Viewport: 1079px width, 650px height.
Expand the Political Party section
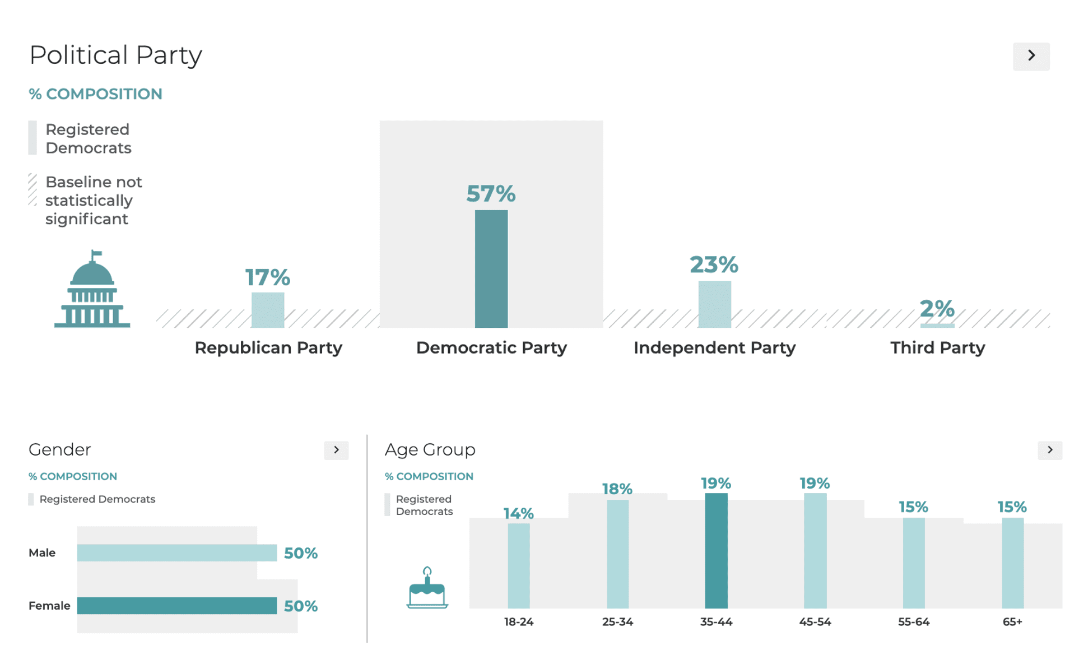point(1033,54)
